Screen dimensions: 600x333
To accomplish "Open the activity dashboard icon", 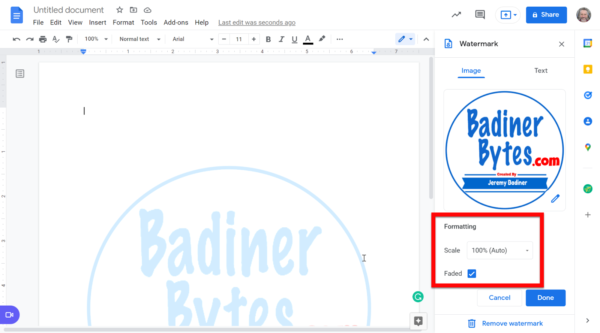I will pyautogui.click(x=456, y=15).
